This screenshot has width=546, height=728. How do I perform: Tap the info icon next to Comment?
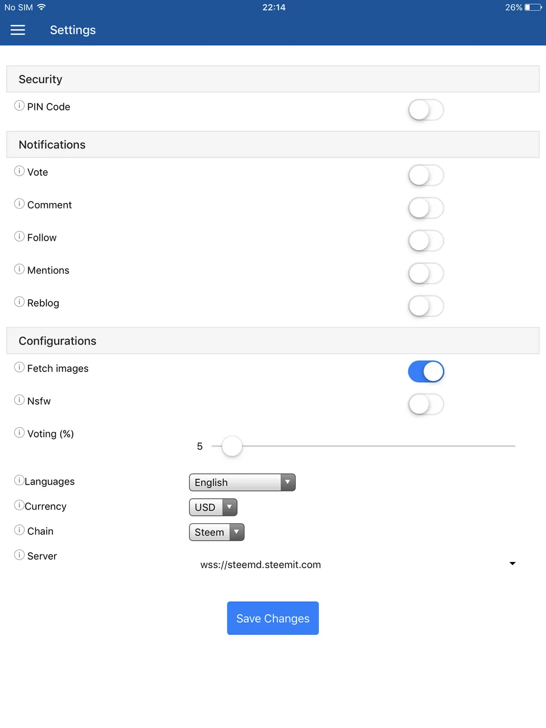19,204
